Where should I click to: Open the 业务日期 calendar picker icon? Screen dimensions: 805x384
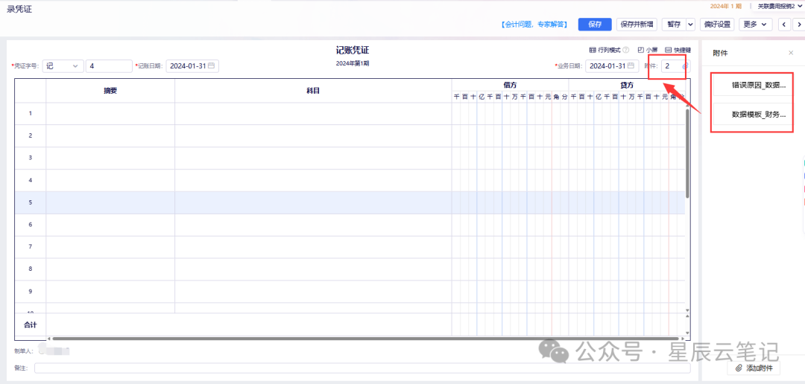point(631,65)
